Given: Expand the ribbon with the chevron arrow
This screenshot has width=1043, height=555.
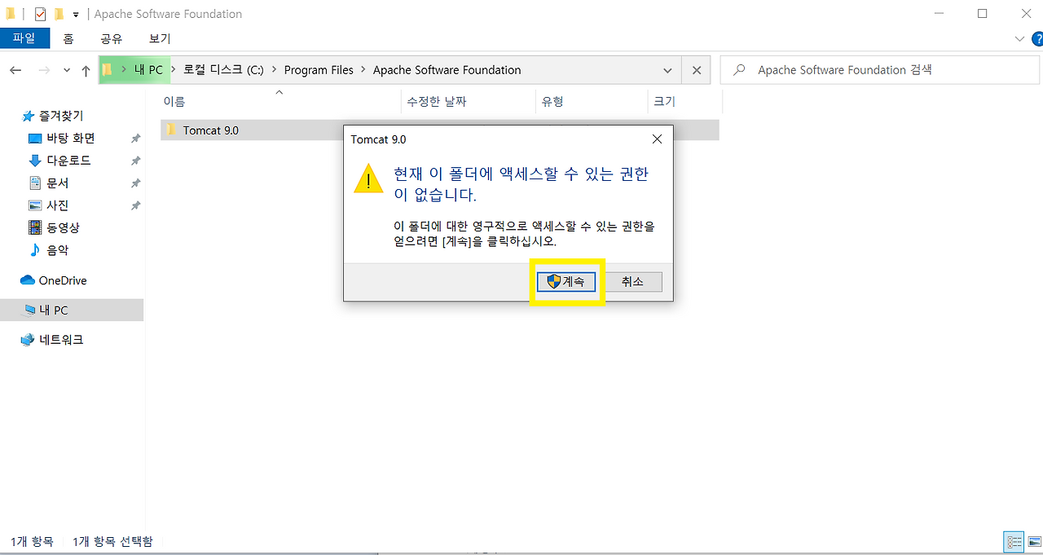Looking at the screenshot, I should point(1019,38).
